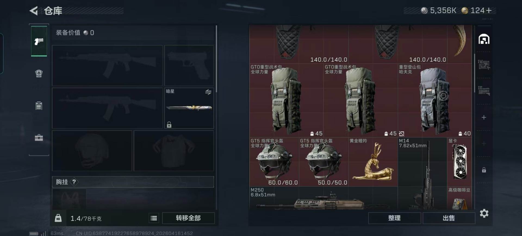Click the locked stash slot padlock icon

tap(484, 170)
